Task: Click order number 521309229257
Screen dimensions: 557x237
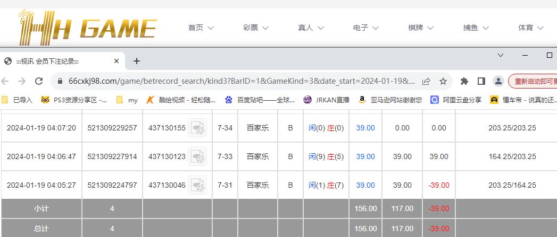Action: click(x=112, y=128)
